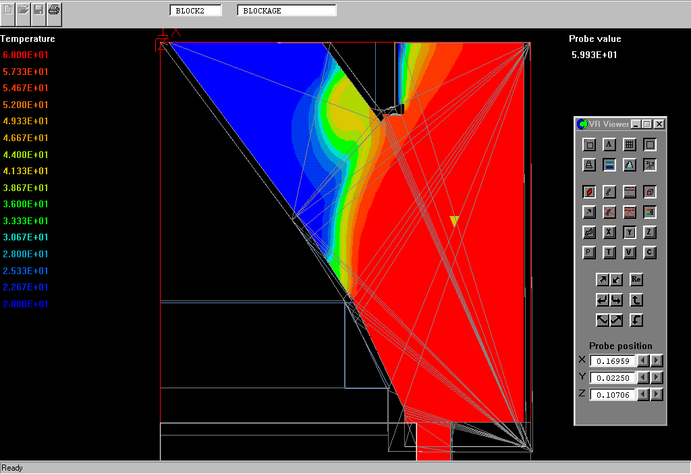Toggle the Y plane direction button
691x474 pixels.
[629, 232]
